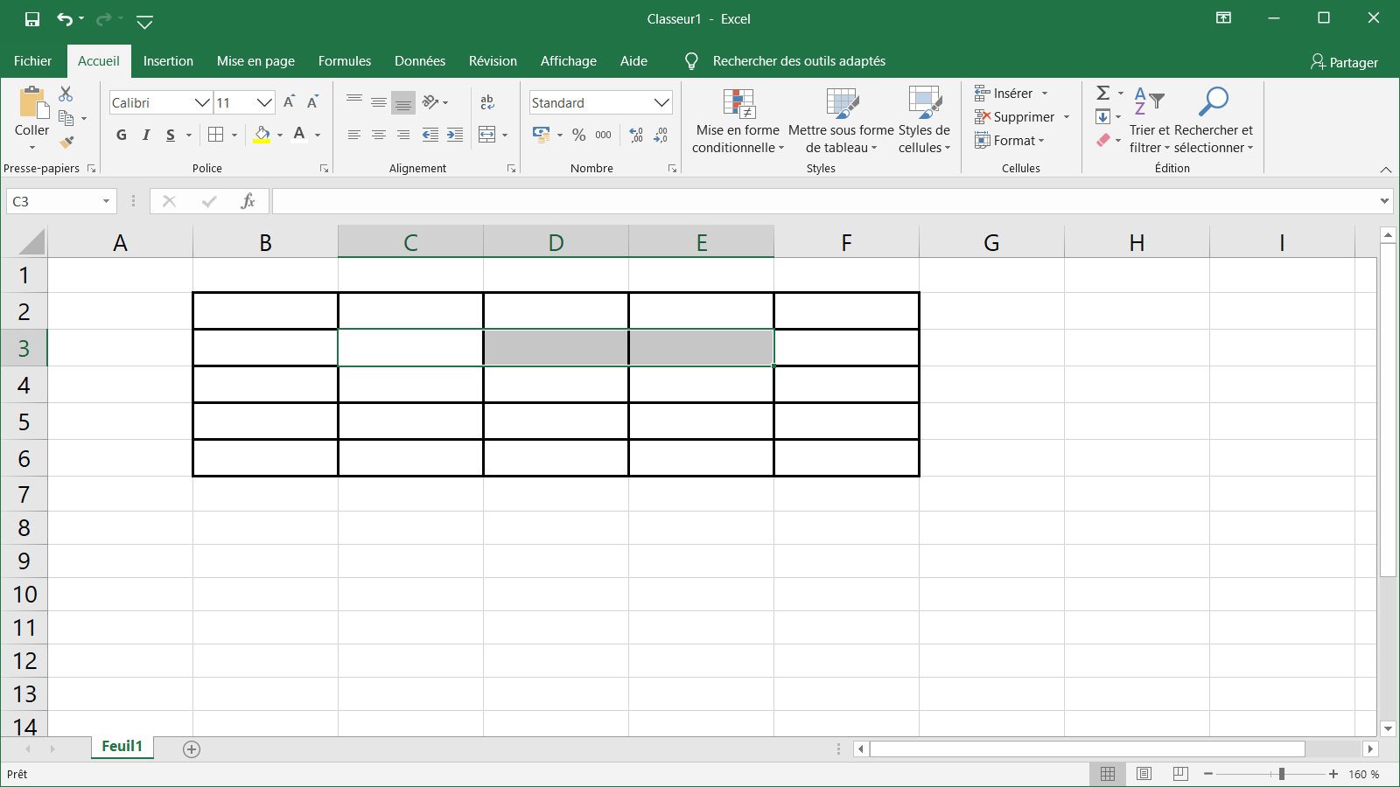Align cell text left
Screen dimensions: 1400x787
click(354, 135)
